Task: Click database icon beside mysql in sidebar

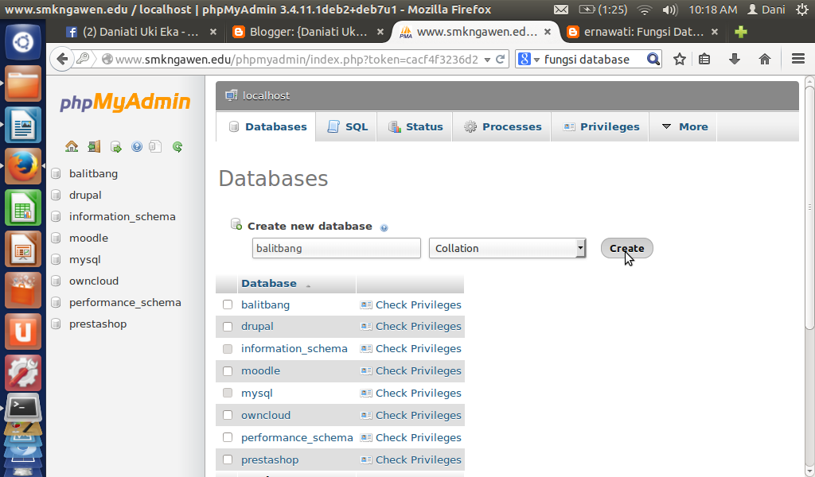Action: pos(57,259)
